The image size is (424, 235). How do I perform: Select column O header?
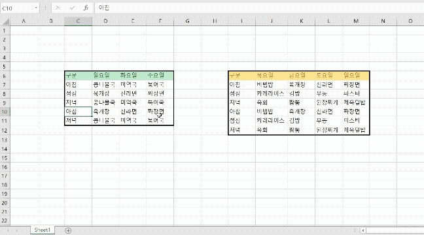[410, 21]
